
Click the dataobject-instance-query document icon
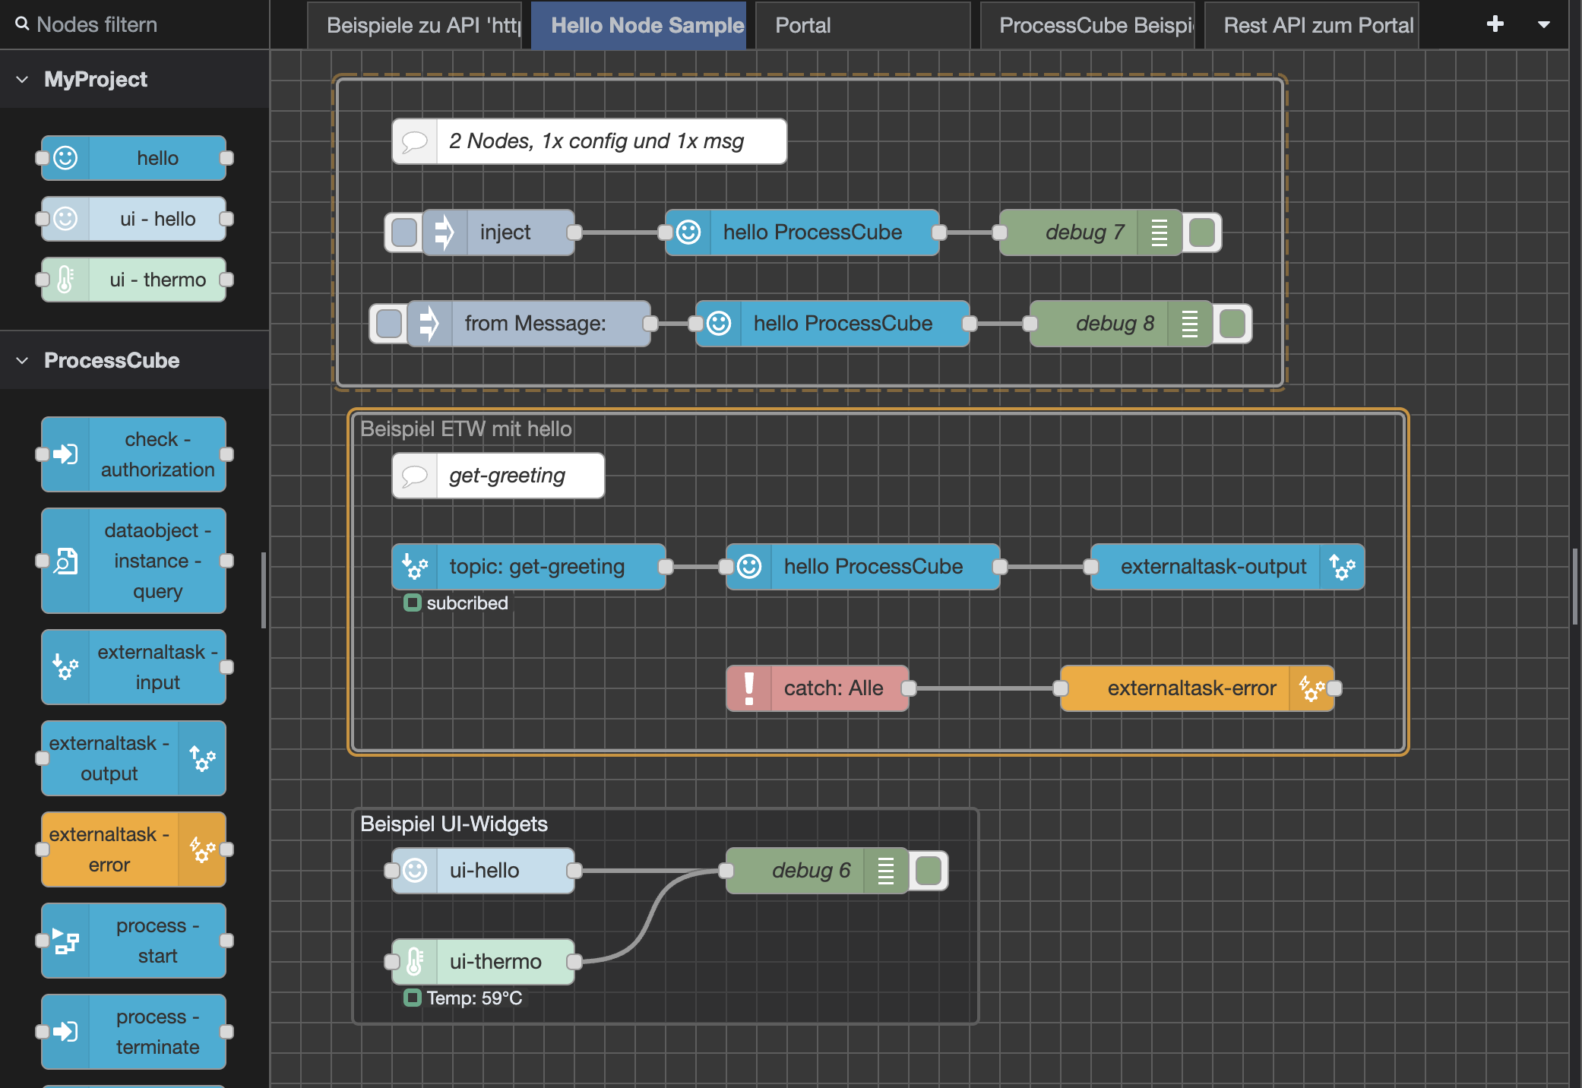pos(66,561)
